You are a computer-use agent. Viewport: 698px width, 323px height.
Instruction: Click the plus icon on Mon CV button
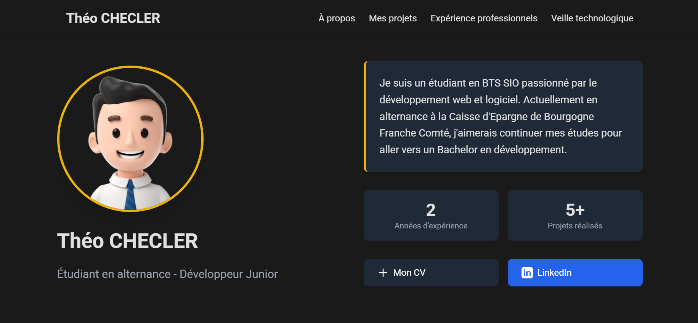[x=383, y=273]
